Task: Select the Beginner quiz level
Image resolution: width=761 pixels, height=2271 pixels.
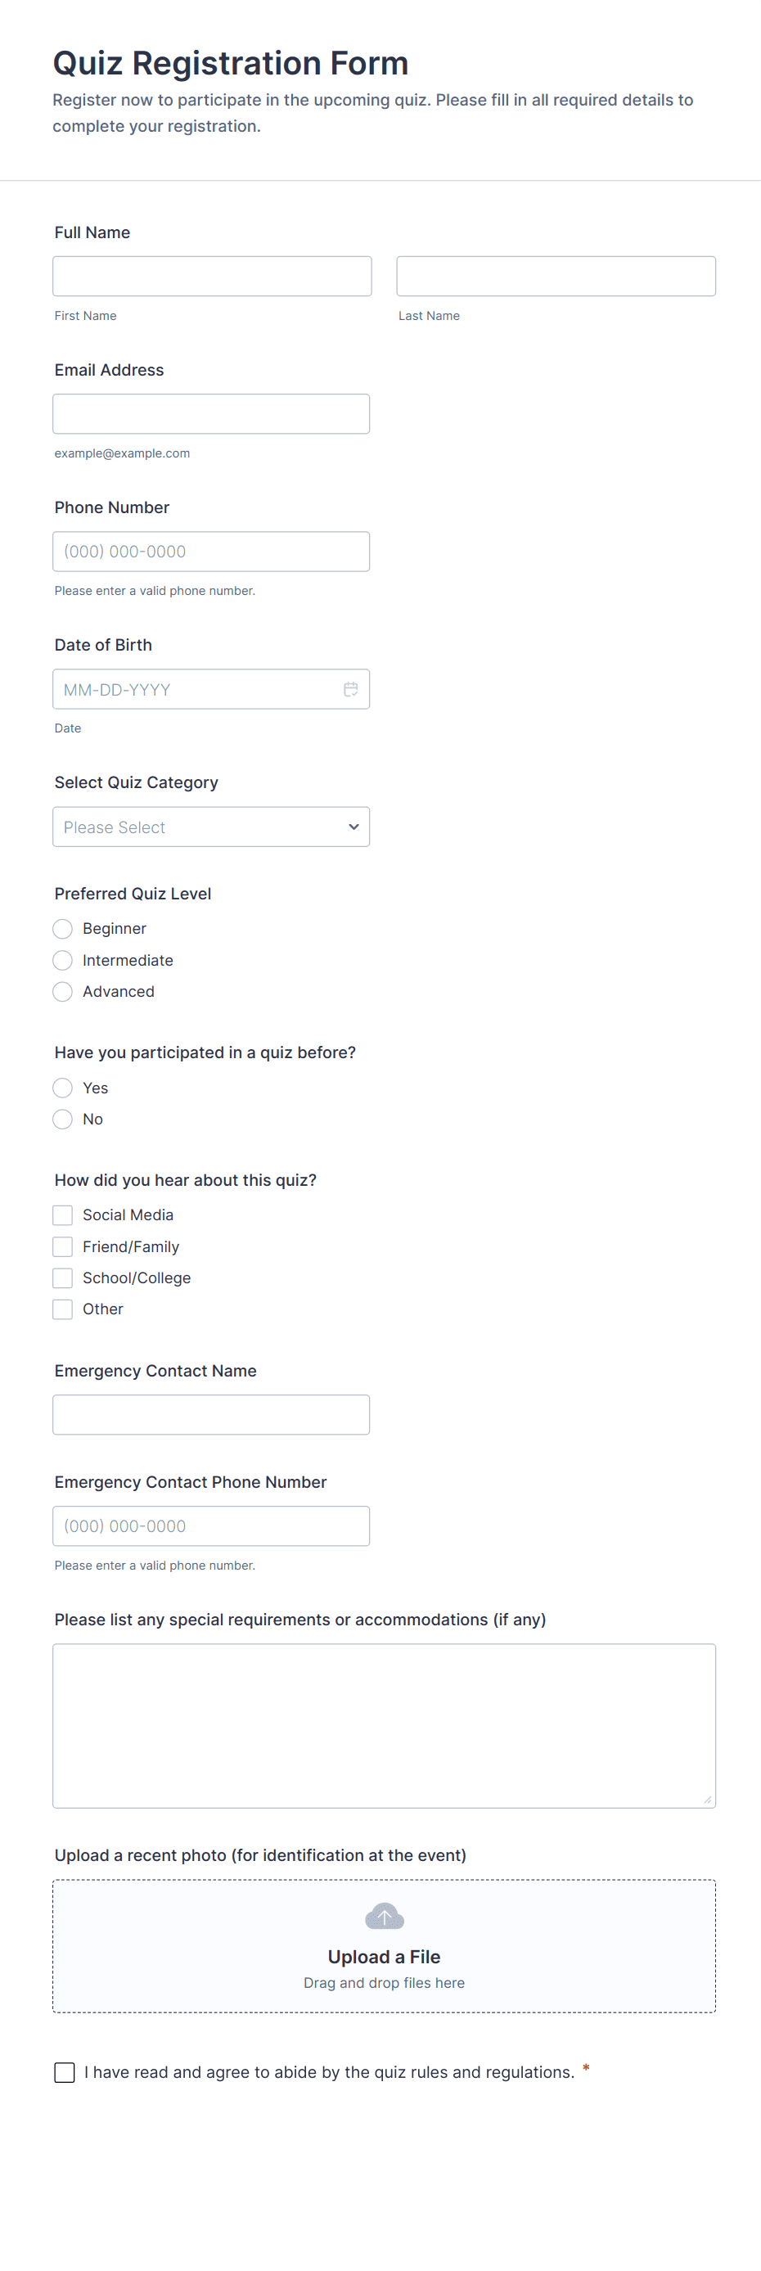Action: [x=63, y=929]
